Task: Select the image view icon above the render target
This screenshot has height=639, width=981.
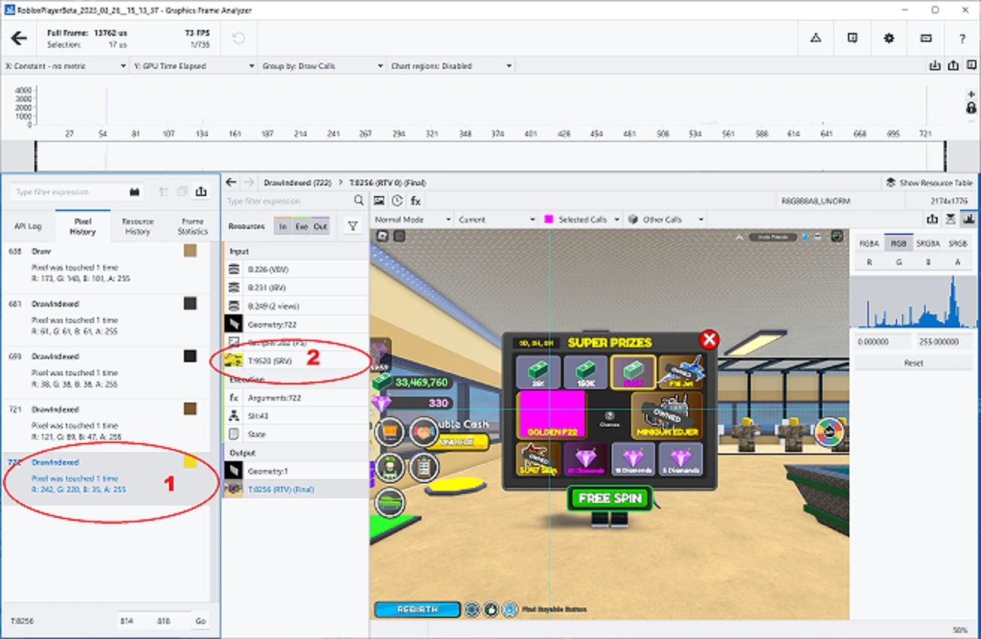Action: coord(379,201)
